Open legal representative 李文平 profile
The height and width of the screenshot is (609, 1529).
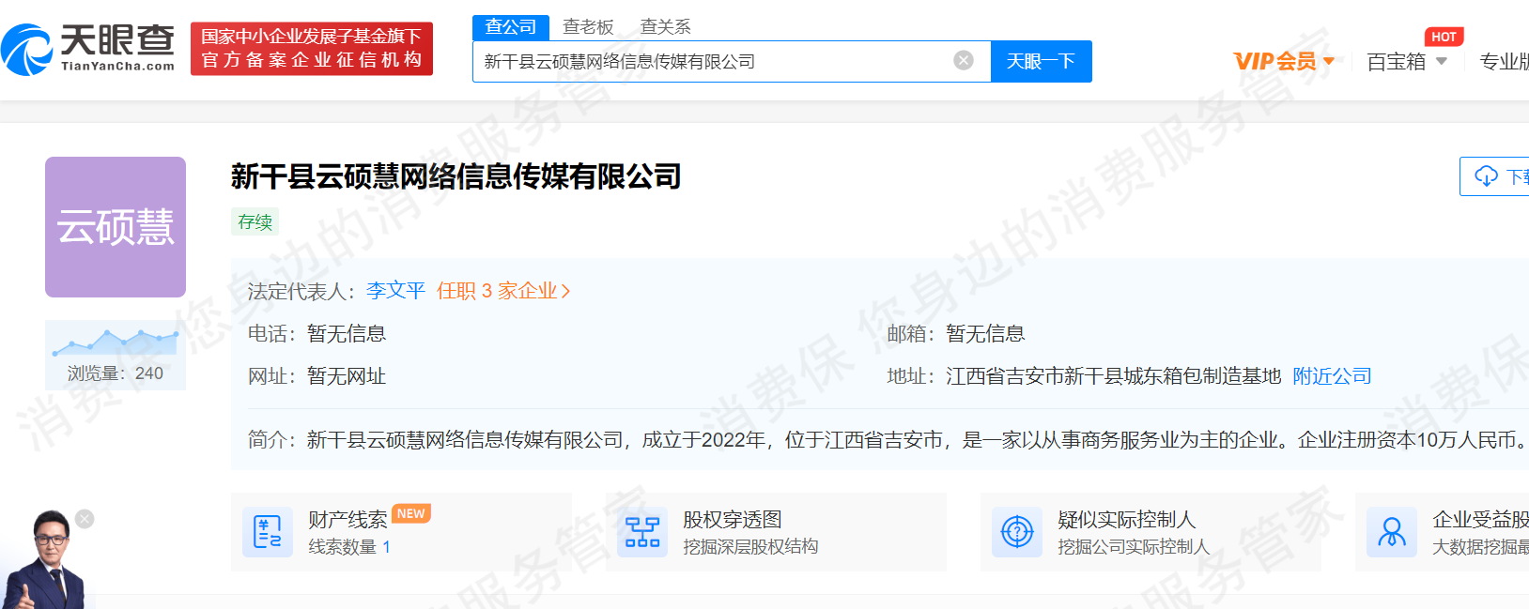coord(395,291)
